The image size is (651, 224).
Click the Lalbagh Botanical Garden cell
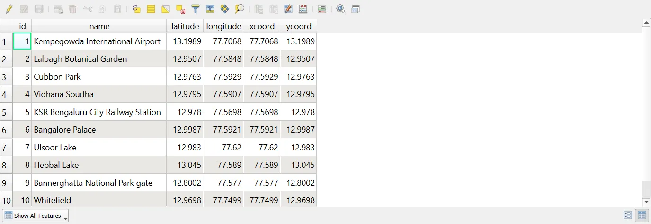click(x=99, y=59)
